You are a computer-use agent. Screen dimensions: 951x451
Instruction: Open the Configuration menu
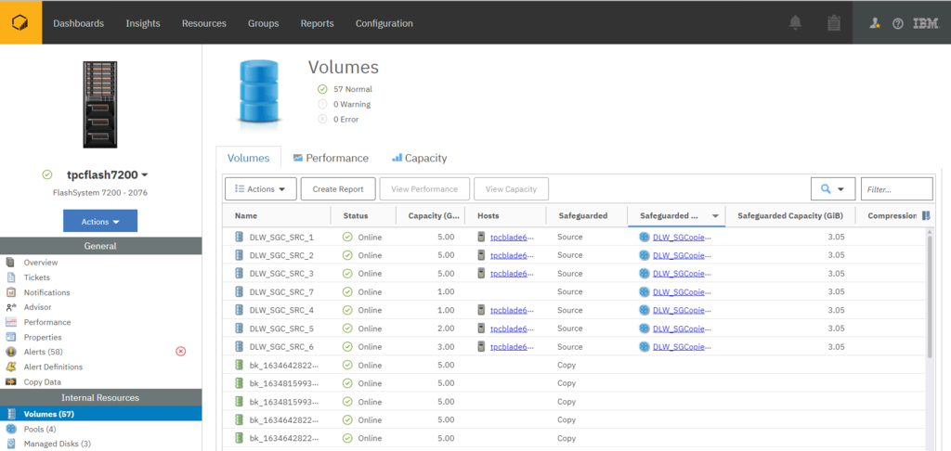[384, 23]
